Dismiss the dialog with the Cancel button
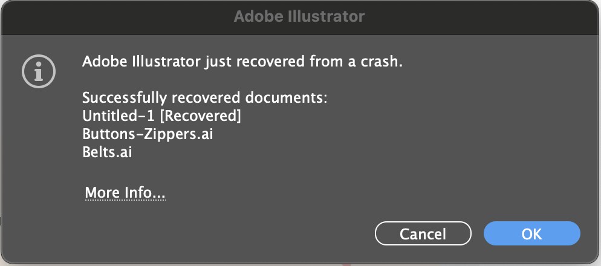601x266 pixels. 423,234
